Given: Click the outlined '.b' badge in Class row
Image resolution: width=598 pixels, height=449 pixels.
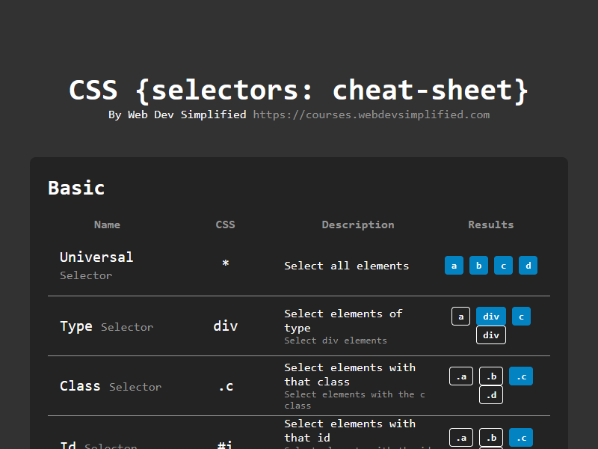Looking at the screenshot, I should [490, 376].
